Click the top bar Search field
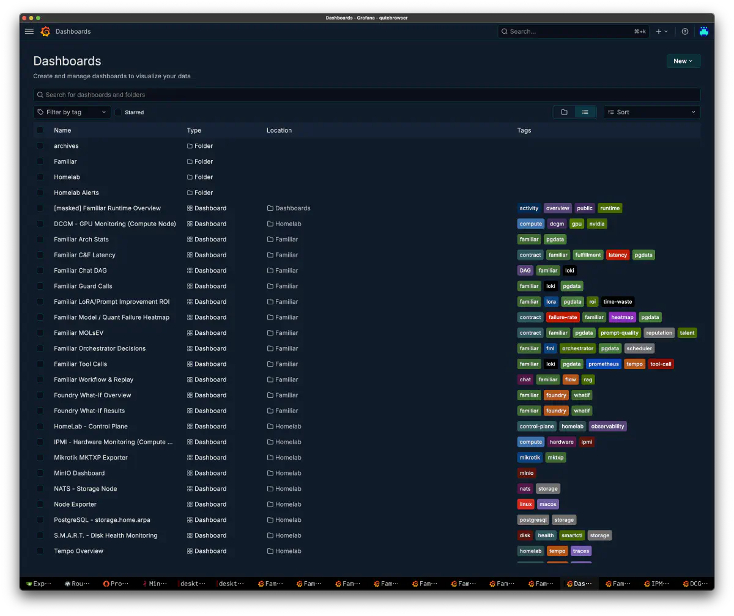The width and height of the screenshot is (734, 616). (573, 31)
